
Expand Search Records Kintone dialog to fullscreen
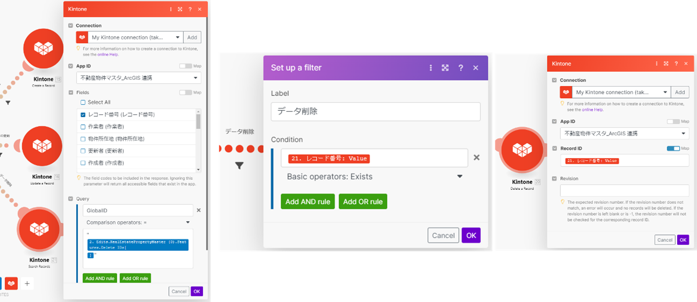pyautogui.click(x=180, y=9)
